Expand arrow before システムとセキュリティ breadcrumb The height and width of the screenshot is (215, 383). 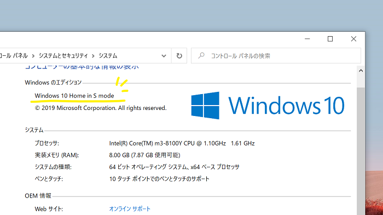[x=33, y=56]
